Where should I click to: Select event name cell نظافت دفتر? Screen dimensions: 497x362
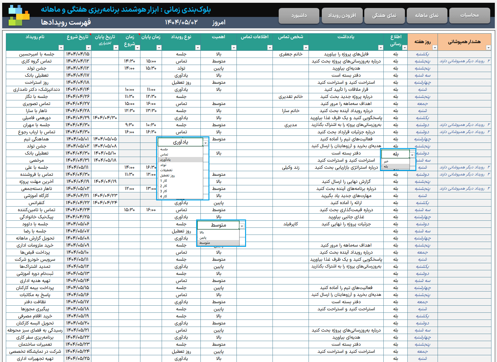click(35, 302)
